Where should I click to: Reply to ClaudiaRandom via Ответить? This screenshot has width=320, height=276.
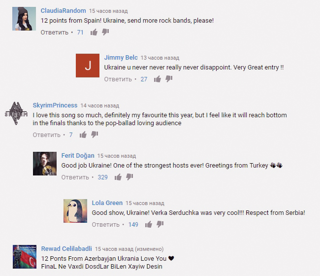coord(55,32)
